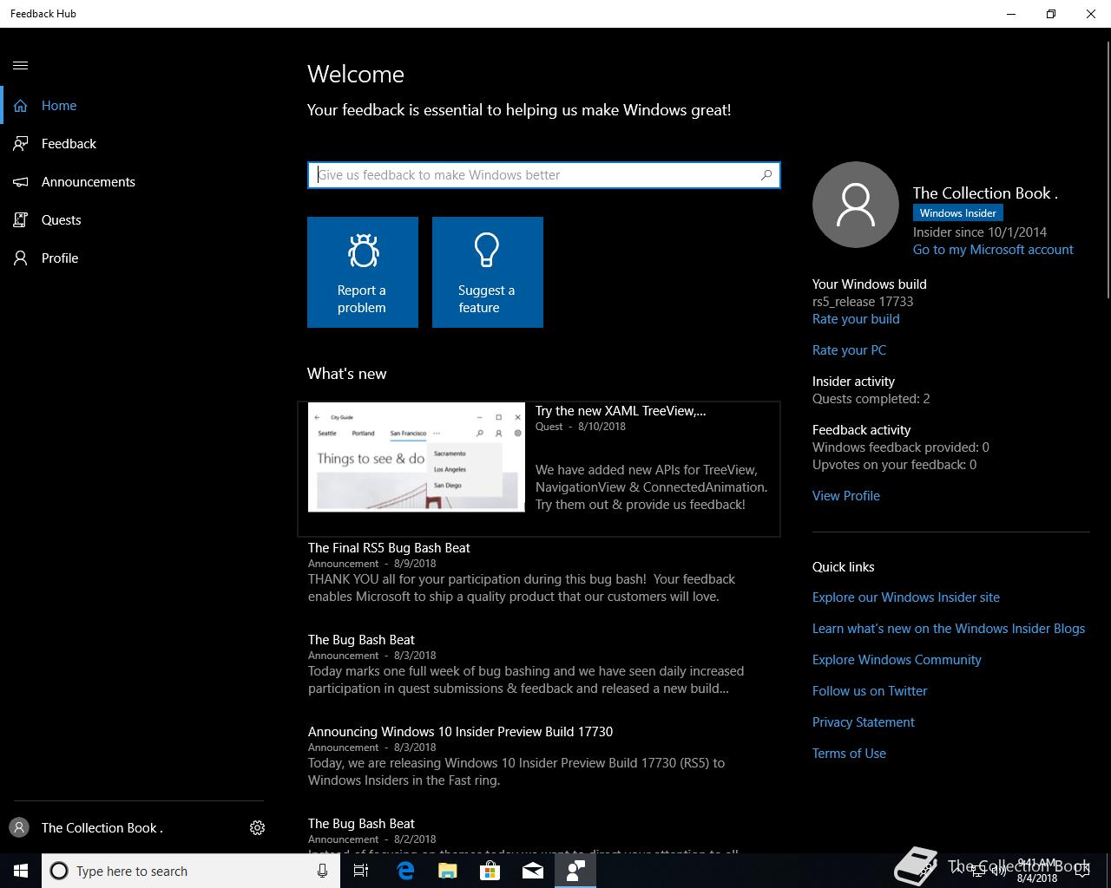The height and width of the screenshot is (888, 1111).
Task: Click 'Quests completed: 2' text
Action: click(x=871, y=399)
